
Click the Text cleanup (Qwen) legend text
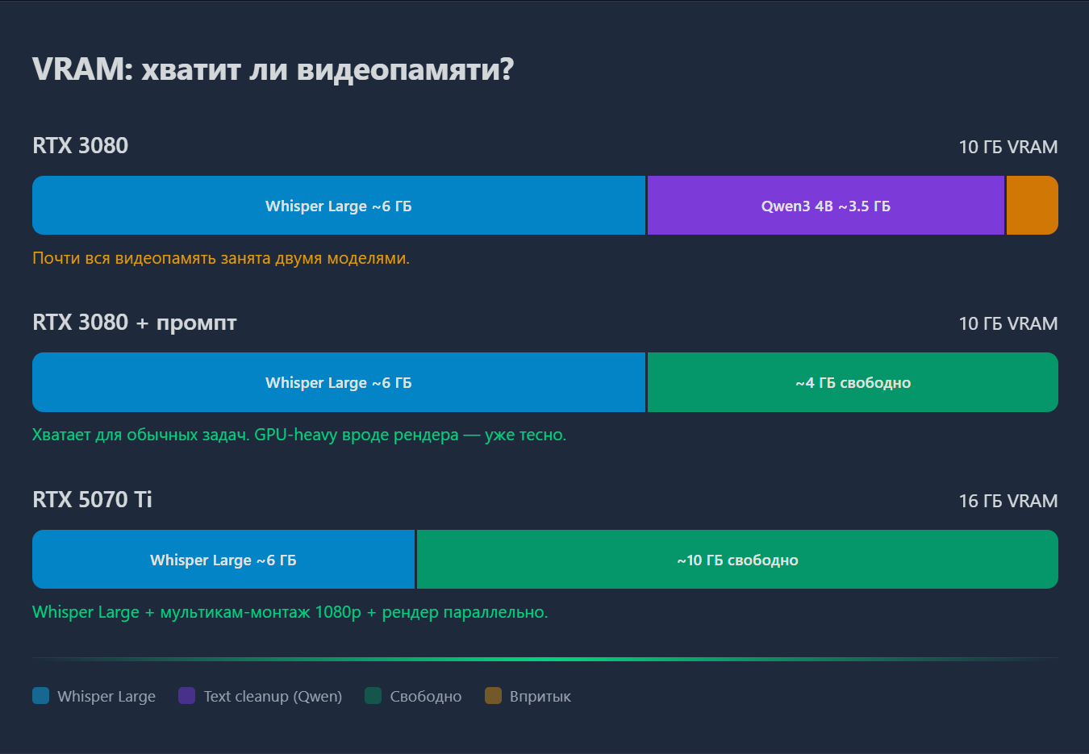tap(273, 696)
